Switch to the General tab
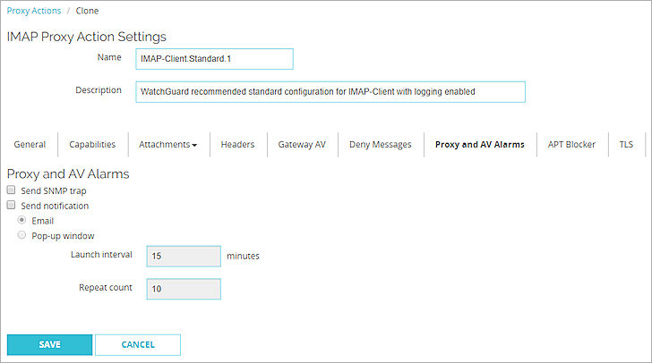Image resolution: width=652 pixels, height=363 pixels. (30, 144)
